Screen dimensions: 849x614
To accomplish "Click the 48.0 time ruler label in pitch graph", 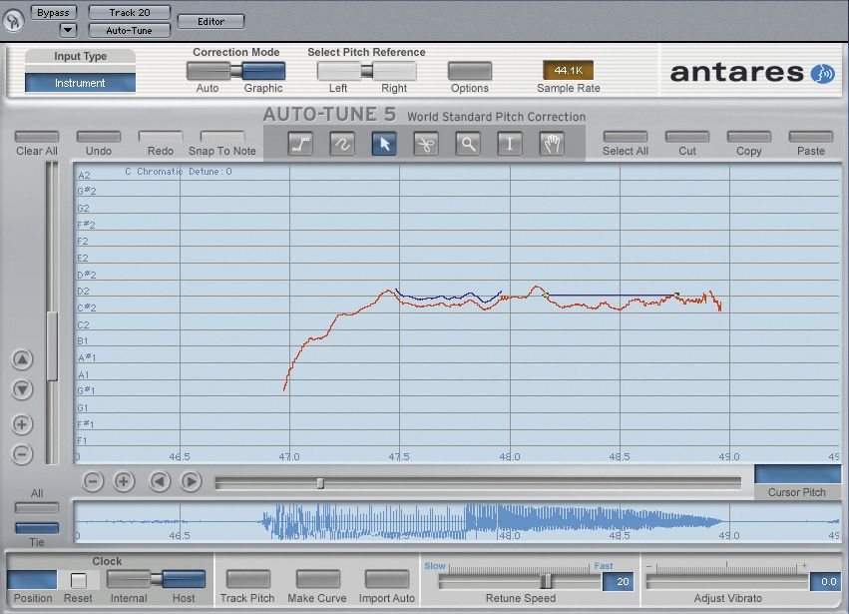I will pyautogui.click(x=510, y=457).
